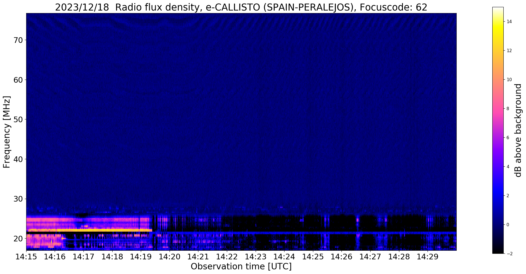Click the pink burst region below 21 MHz at 14:15
Viewport: 526px width, 274px height.
44,241
